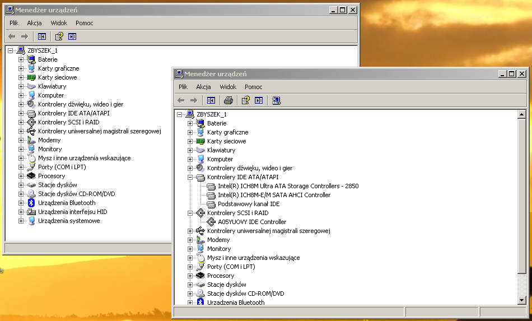The image size is (532, 321).
Task: Click scroll up arrow in front window
Action: [522, 114]
